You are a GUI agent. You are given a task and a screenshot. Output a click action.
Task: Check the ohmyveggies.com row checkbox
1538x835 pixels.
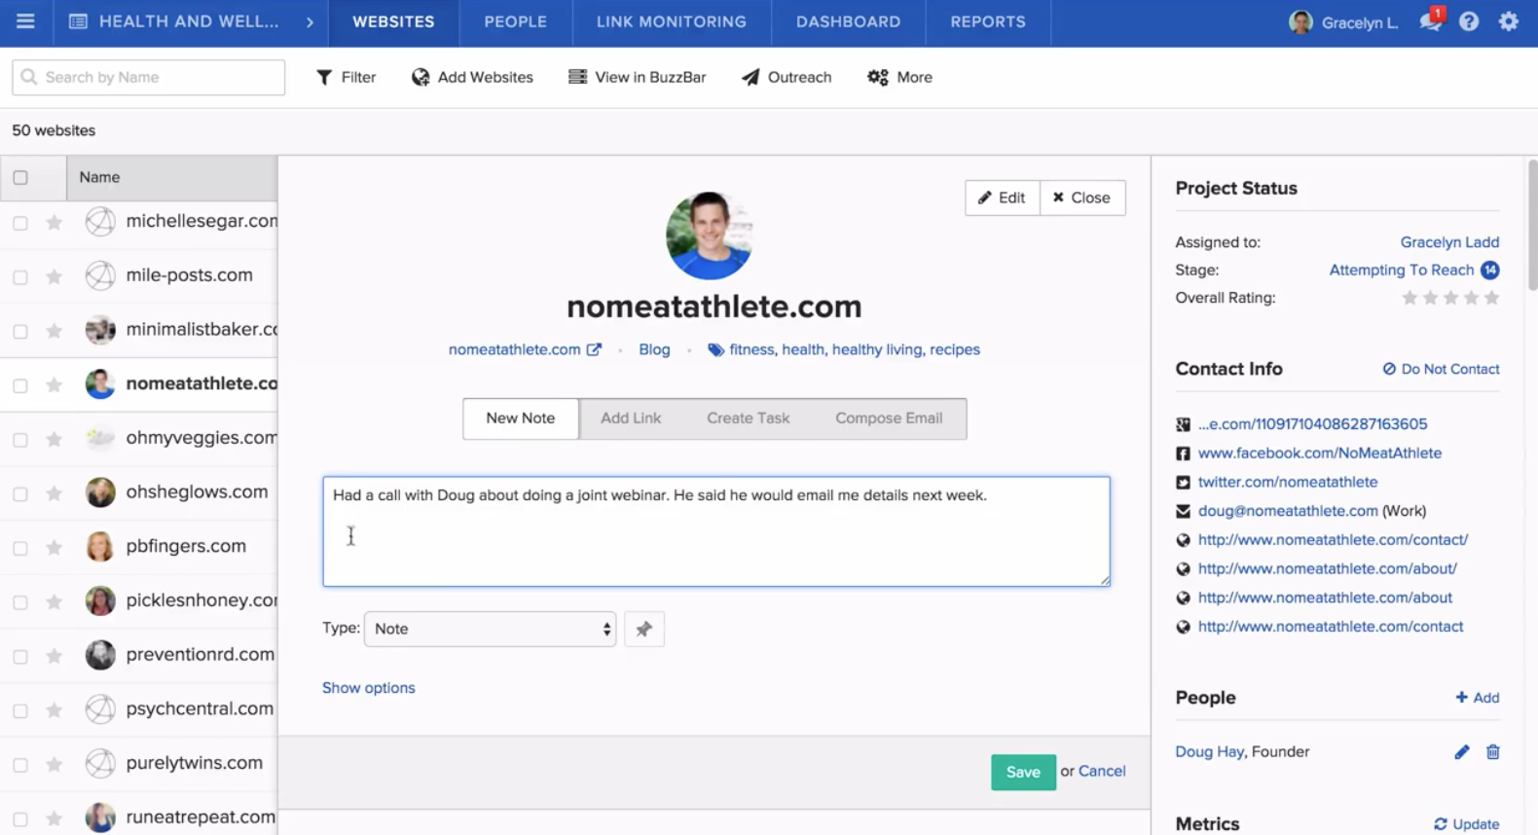[x=20, y=440]
